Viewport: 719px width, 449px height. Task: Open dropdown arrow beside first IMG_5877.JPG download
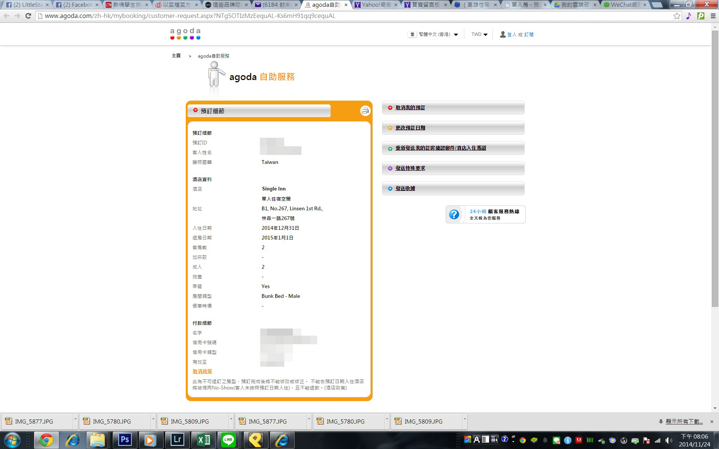(75, 419)
